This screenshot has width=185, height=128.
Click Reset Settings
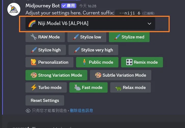pos(45,101)
